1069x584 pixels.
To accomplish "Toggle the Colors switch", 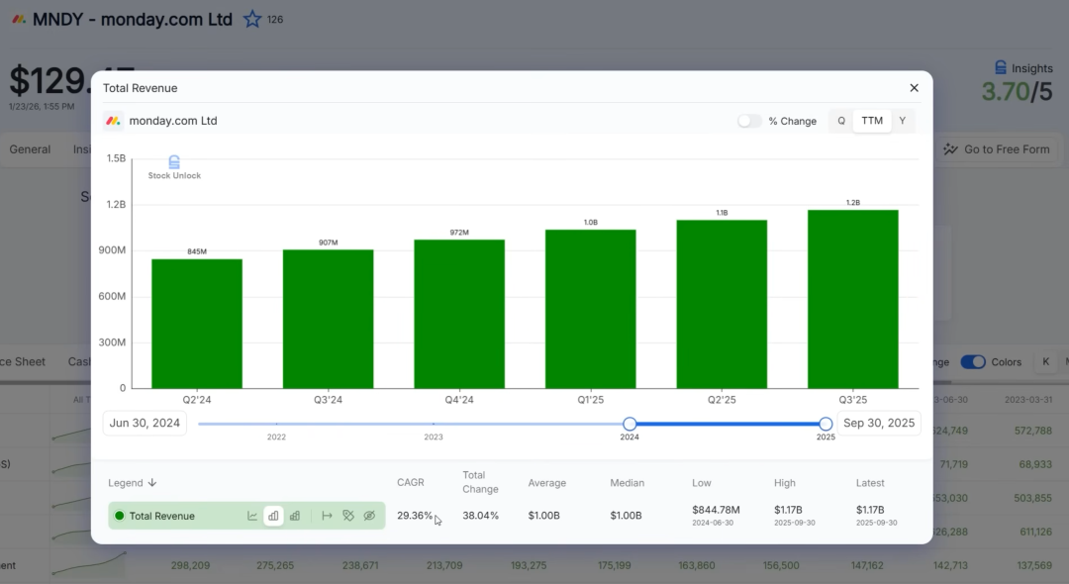I will pos(973,362).
